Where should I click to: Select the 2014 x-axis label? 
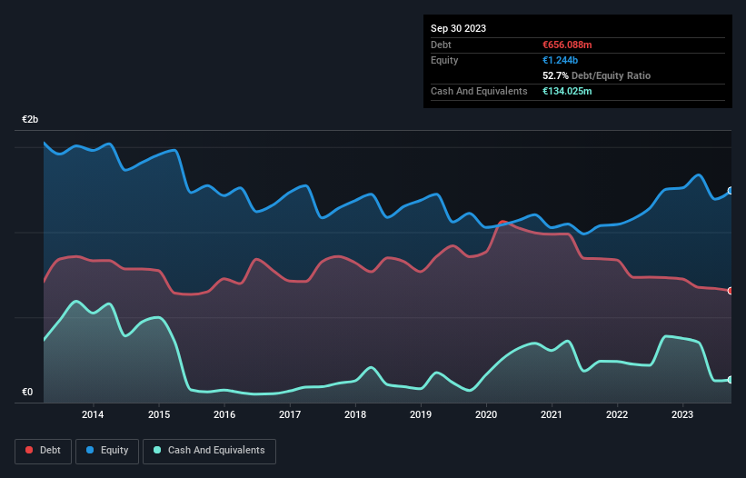93,414
